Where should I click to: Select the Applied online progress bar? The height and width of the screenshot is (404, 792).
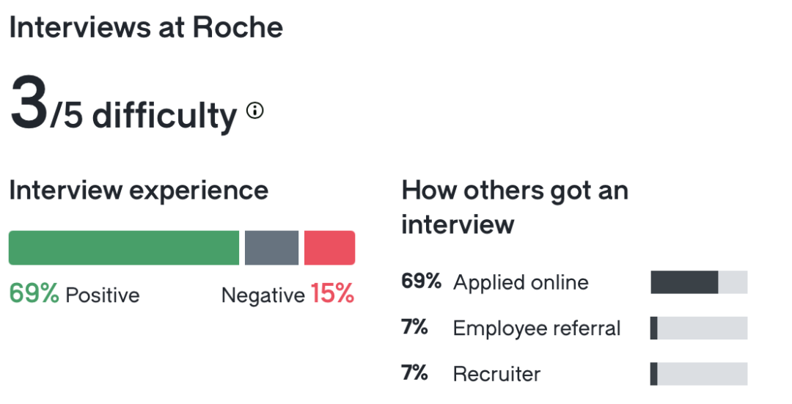pos(698,282)
